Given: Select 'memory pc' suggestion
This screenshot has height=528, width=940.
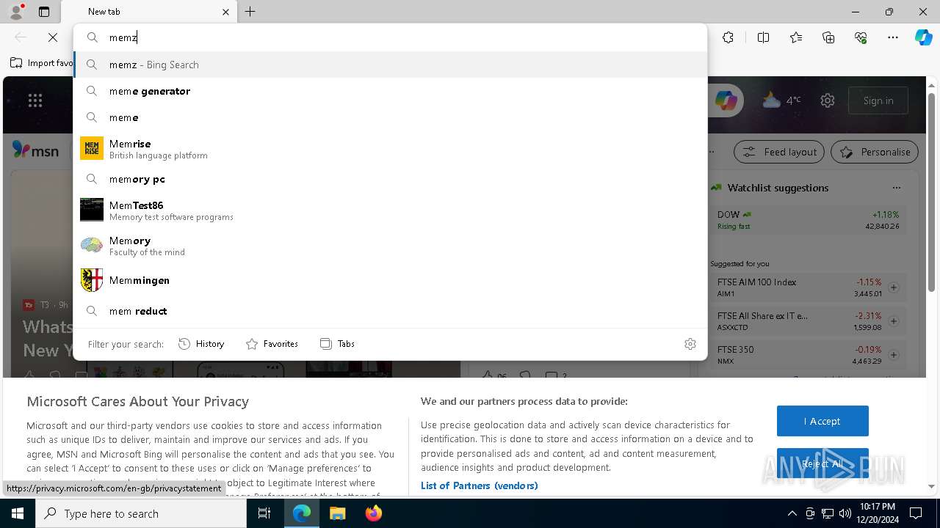Looking at the screenshot, I should [390, 179].
